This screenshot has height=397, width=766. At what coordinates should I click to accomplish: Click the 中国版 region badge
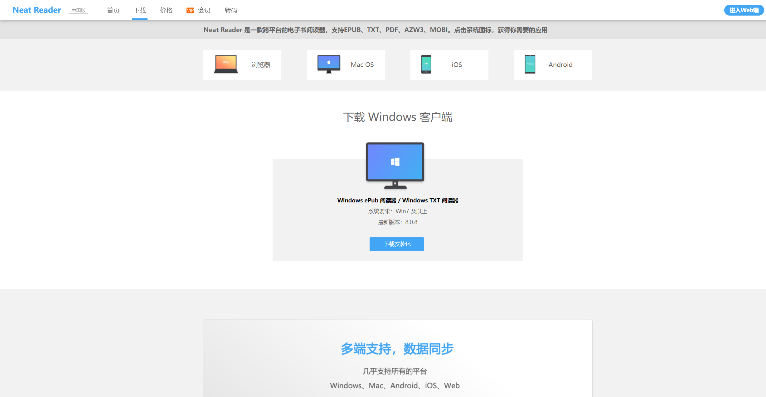[79, 10]
